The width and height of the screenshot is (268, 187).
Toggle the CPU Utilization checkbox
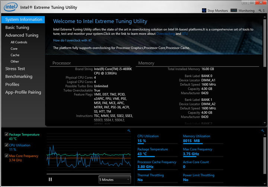pyautogui.click(x=6, y=145)
